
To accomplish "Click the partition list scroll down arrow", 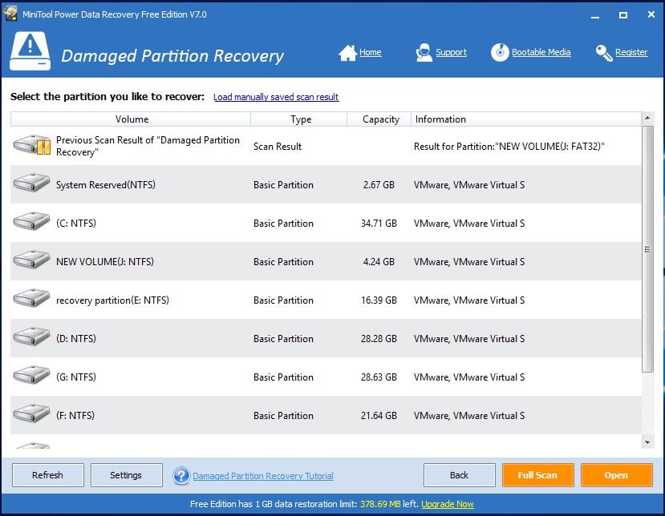I will point(647,442).
